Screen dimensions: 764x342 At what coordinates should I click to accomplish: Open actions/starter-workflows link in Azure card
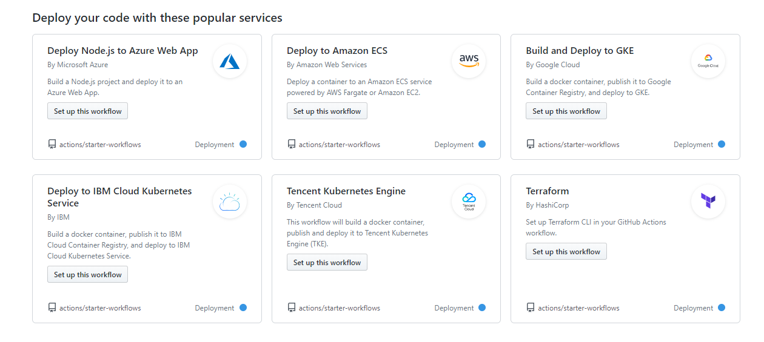click(100, 145)
